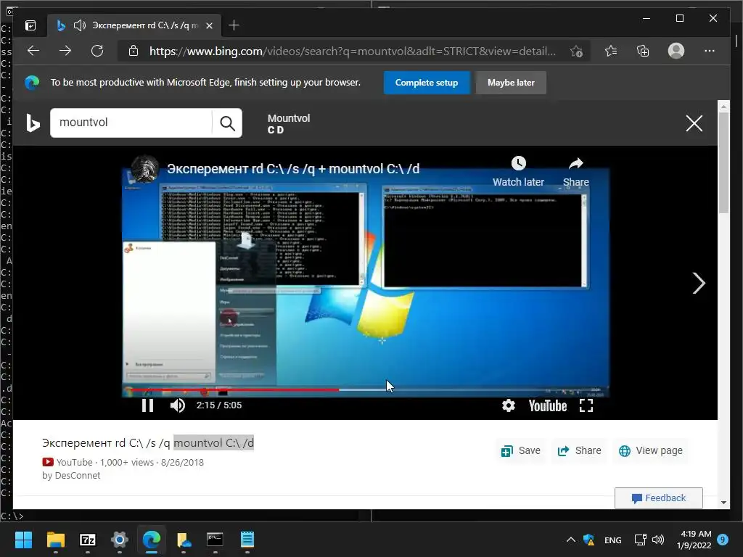The width and height of the screenshot is (743, 557).
Task: Enter full screen video mode
Action: tap(586, 405)
